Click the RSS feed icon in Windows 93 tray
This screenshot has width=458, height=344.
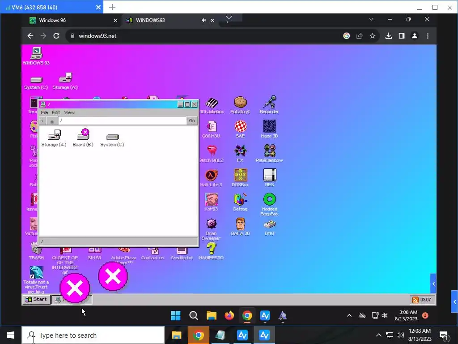click(415, 300)
